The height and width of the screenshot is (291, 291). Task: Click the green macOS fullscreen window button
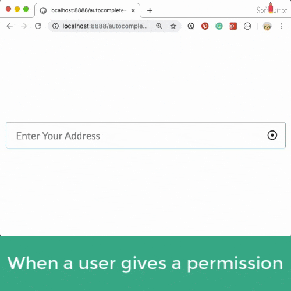26,9
